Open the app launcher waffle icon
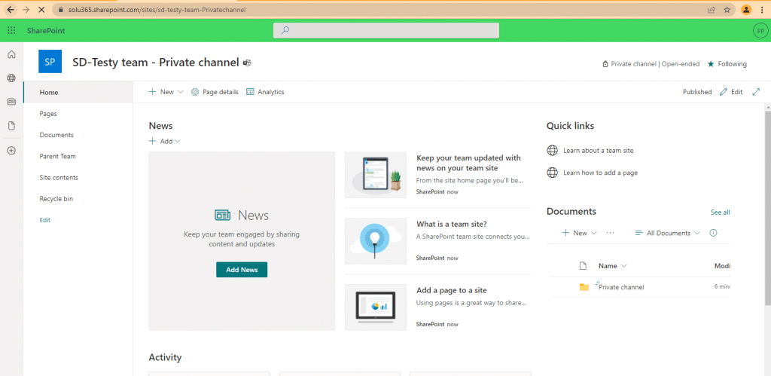Screen dimensions: 771x376 click(x=11, y=30)
